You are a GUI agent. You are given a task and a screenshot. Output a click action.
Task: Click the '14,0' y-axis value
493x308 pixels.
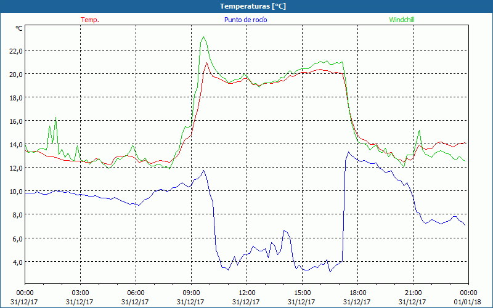point(16,145)
